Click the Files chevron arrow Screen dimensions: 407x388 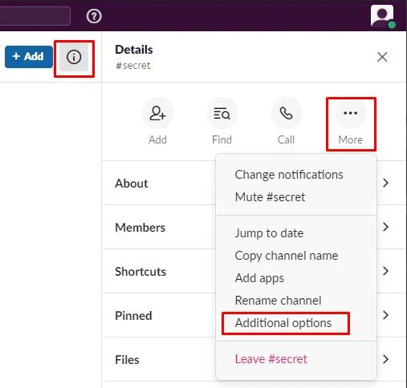pos(385,359)
